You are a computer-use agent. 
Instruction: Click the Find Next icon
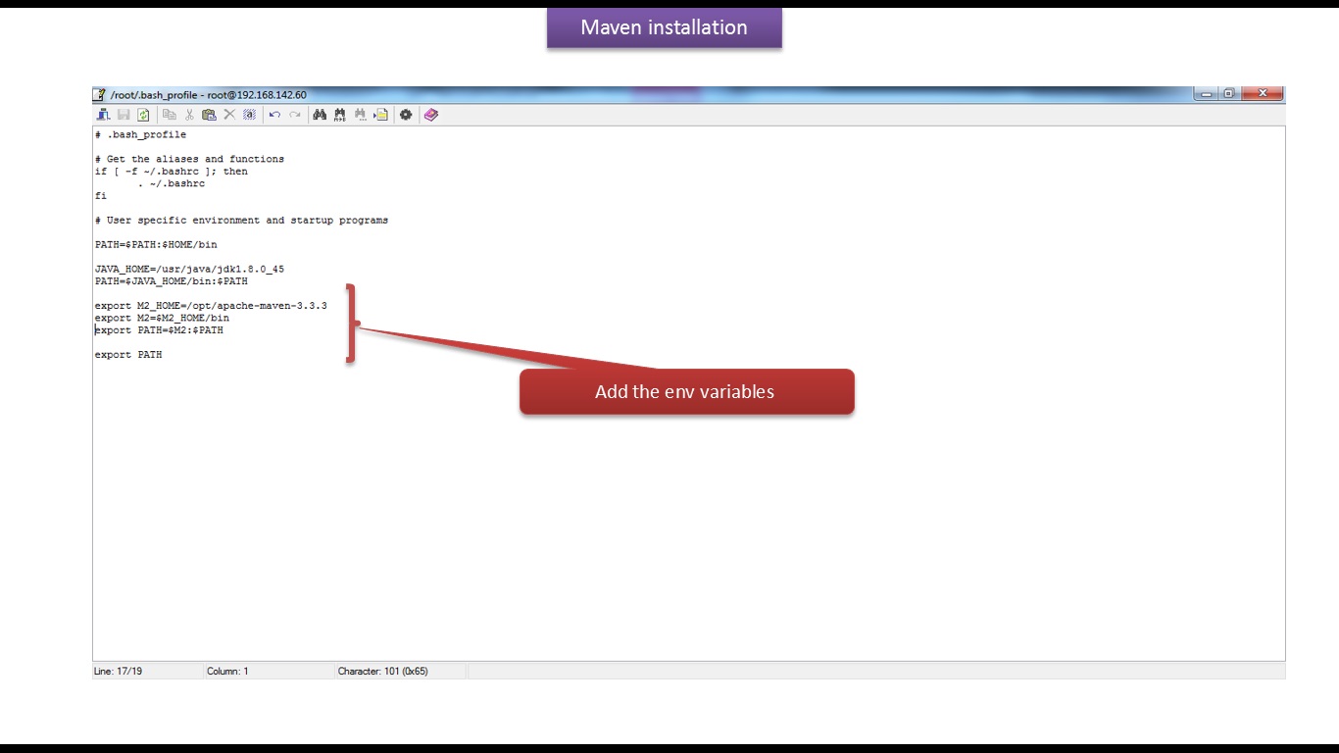360,115
